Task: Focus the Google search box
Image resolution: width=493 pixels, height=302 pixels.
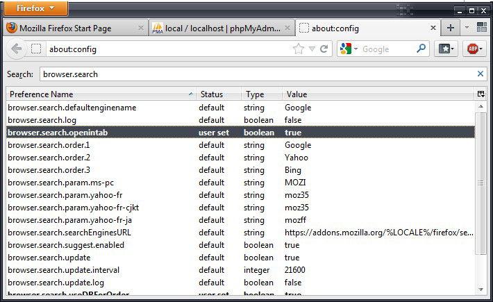Action: [x=388, y=49]
